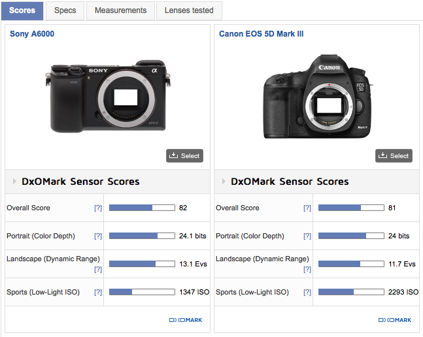
Task: Click the Sony overall score value 82
Action: (183, 208)
